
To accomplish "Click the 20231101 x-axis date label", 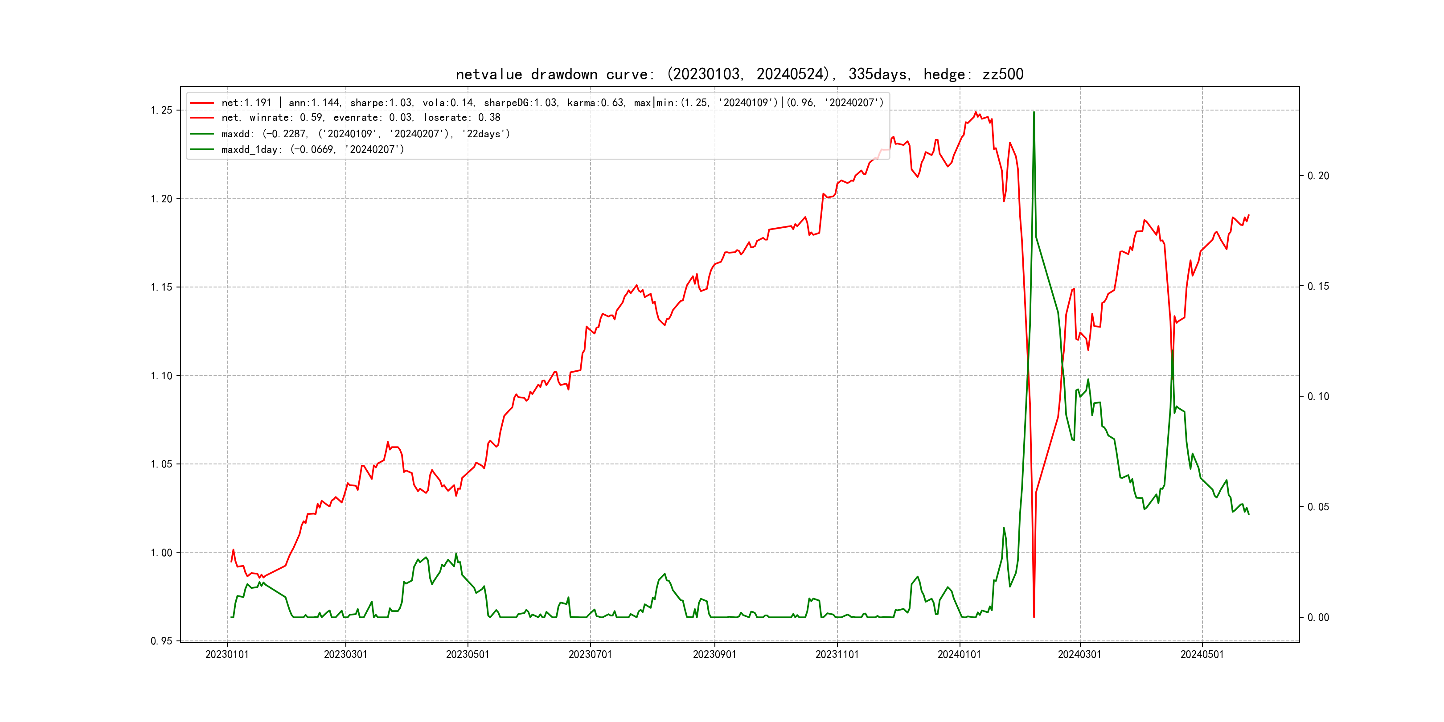I will pyautogui.click(x=837, y=654).
